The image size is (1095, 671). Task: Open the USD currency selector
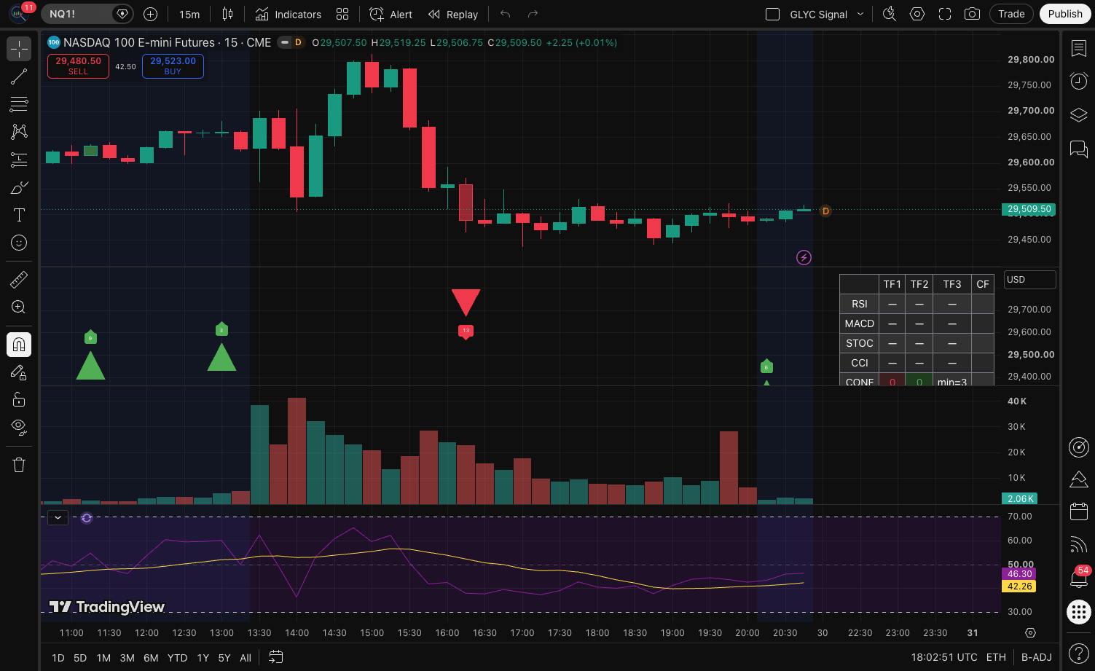pyautogui.click(x=1030, y=280)
